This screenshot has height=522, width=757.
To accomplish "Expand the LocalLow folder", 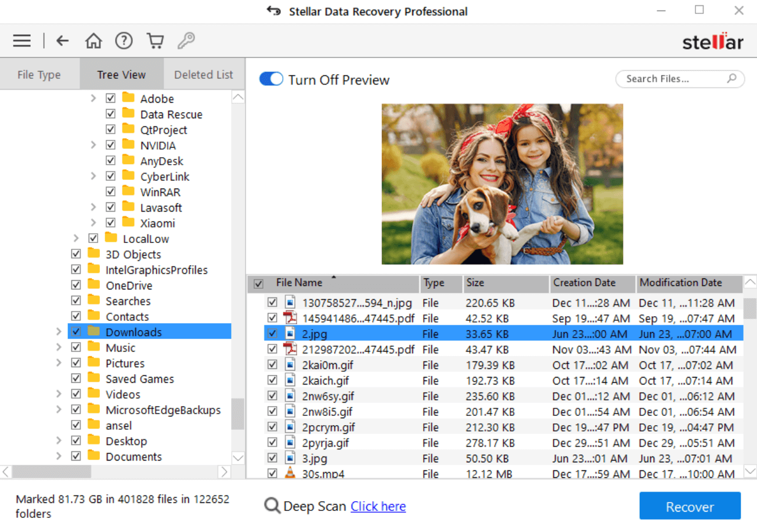I will pyautogui.click(x=76, y=238).
